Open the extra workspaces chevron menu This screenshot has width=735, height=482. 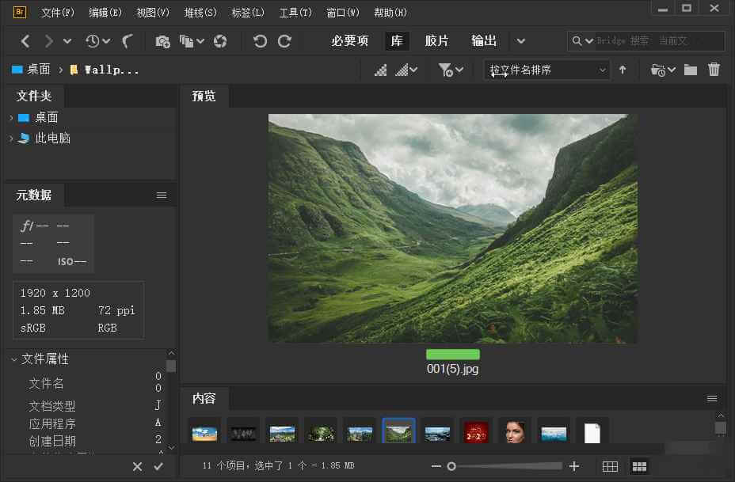pos(521,40)
